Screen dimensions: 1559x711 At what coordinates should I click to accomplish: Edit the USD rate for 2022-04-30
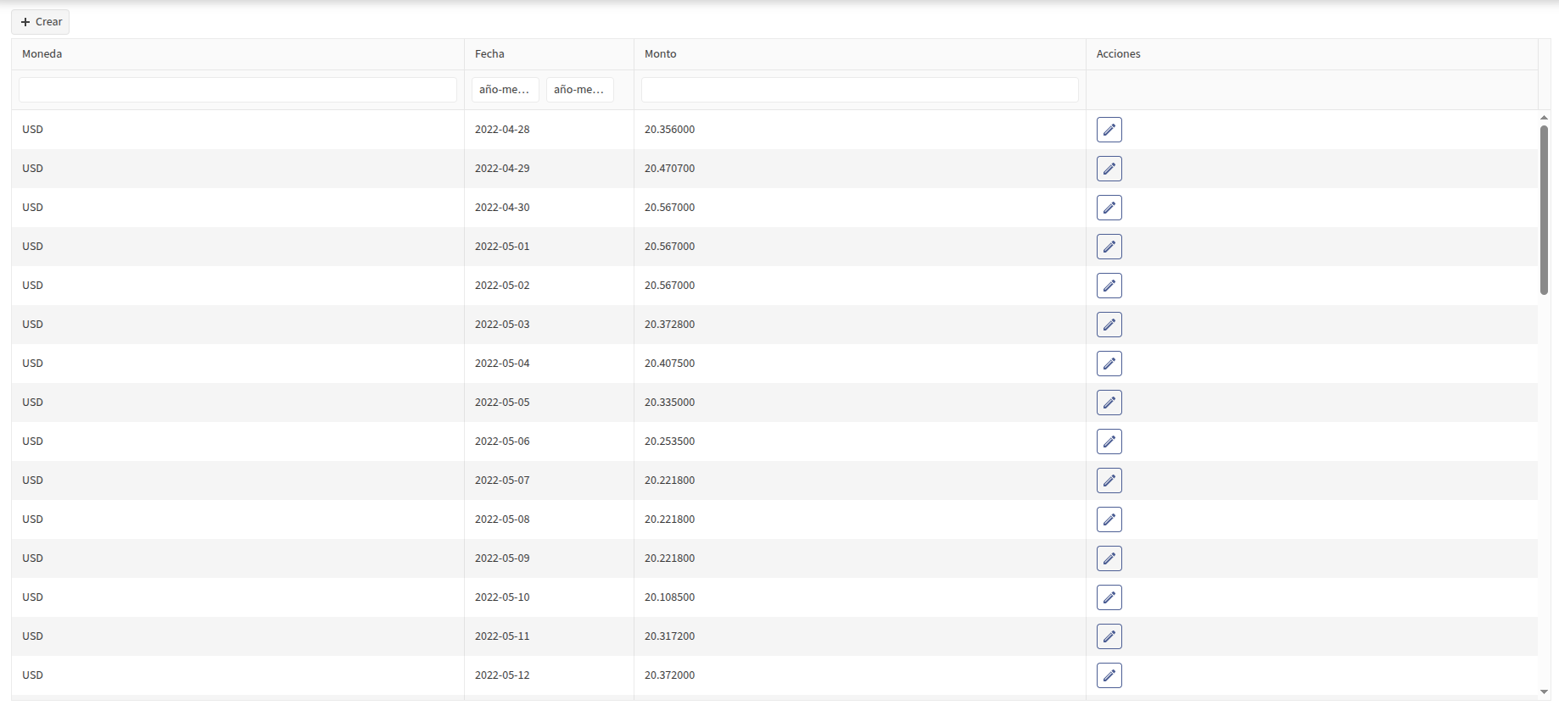click(x=1109, y=208)
